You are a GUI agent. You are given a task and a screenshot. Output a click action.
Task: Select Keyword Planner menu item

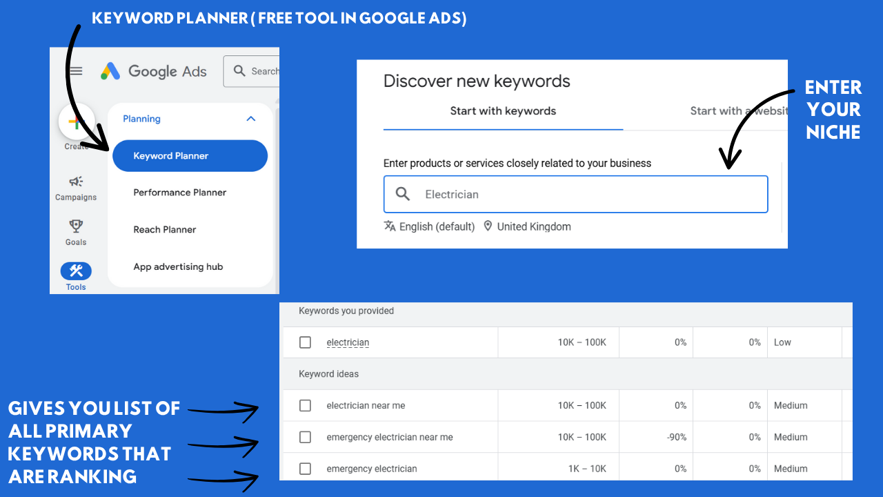coord(190,156)
